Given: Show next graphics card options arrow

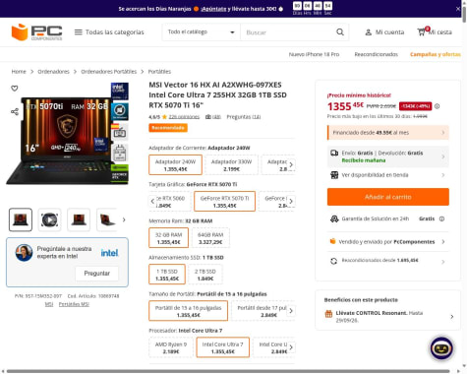Looking at the screenshot, I should [291, 202].
